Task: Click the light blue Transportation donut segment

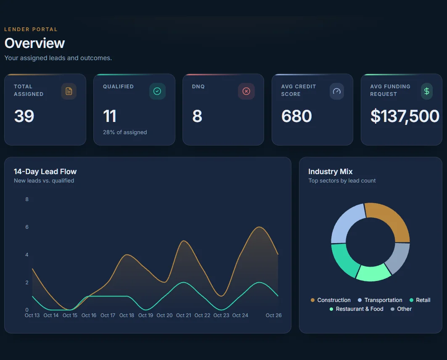Action: [x=346, y=224]
